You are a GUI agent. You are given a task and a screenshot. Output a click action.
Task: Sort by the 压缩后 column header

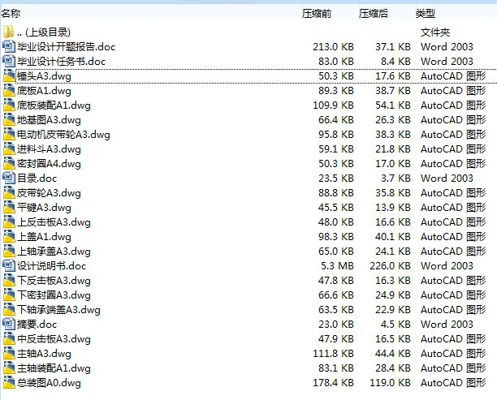click(374, 13)
